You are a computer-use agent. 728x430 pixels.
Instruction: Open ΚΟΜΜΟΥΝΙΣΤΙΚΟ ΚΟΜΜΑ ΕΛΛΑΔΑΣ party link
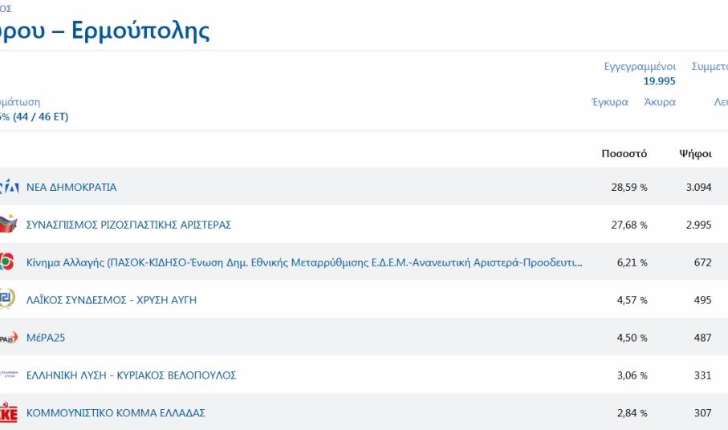116,412
